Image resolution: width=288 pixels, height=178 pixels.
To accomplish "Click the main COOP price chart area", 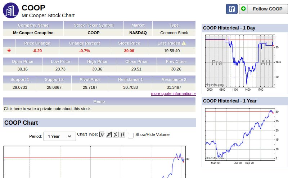I will click(x=94, y=162).
